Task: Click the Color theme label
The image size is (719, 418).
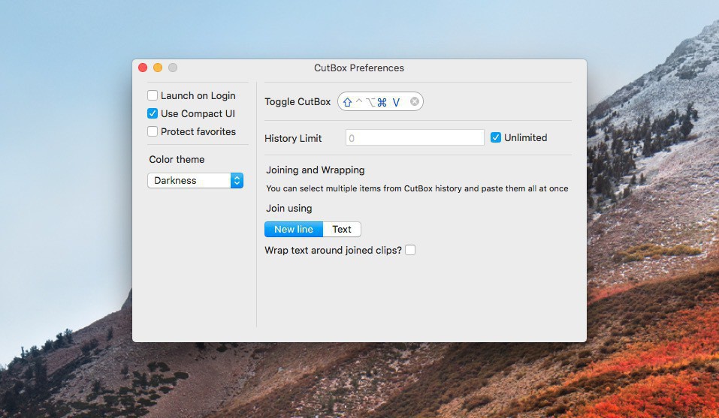Action: (x=177, y=159)
